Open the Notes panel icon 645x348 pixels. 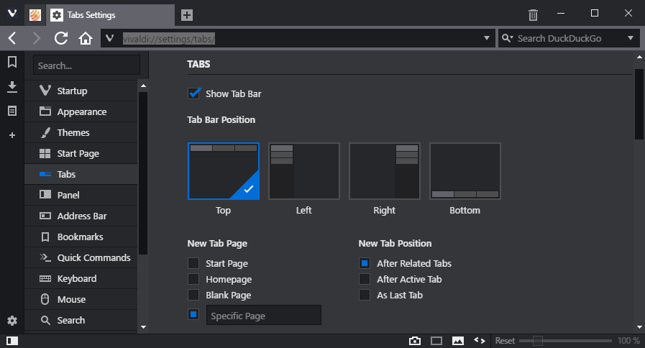click(x=12, y=111)
